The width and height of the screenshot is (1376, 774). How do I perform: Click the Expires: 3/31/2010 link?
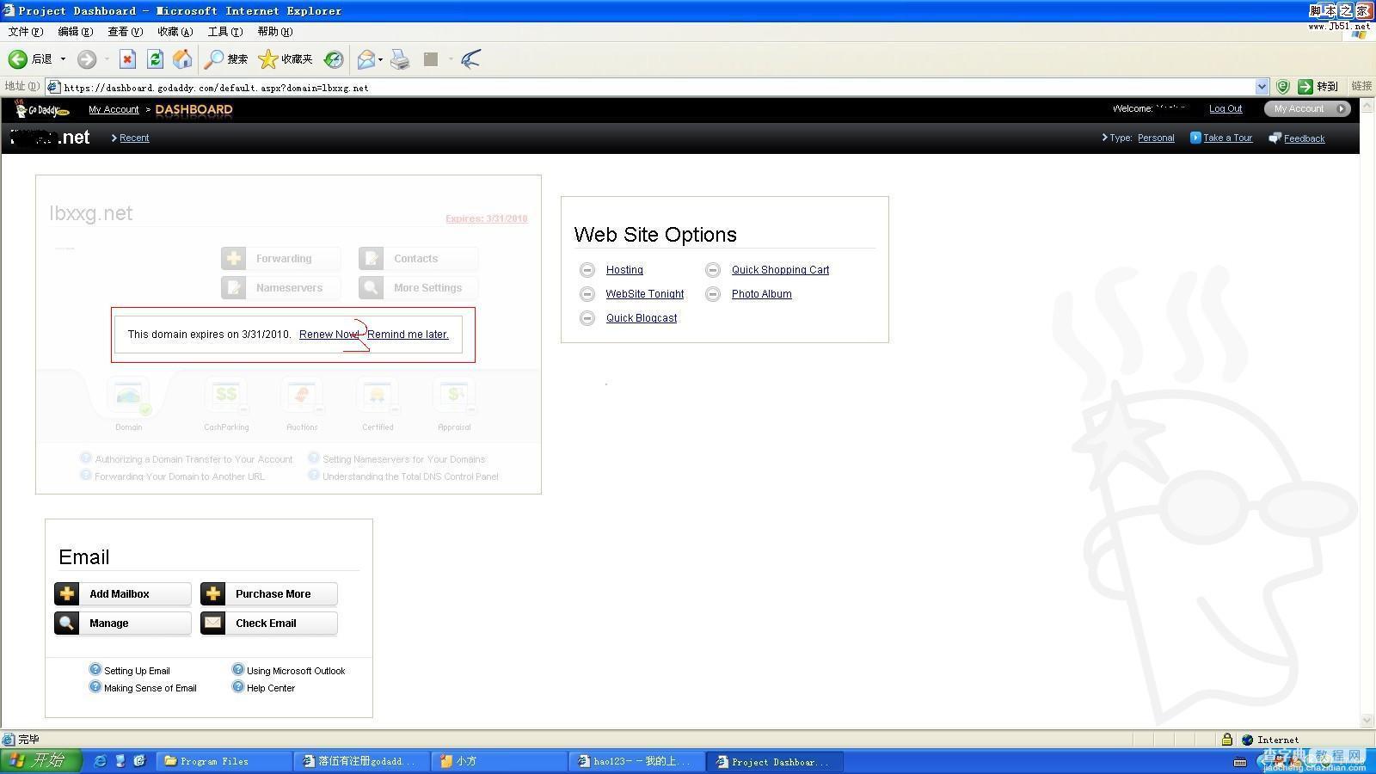pyautogui.click(x=486, y=218)
